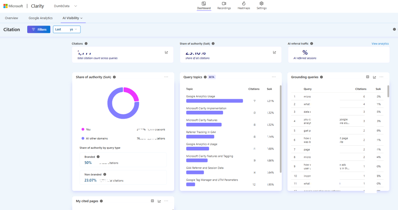This screenshot has width=398, height=210.
Task: Show My cited pages table view icon
Action: point(152,201)
